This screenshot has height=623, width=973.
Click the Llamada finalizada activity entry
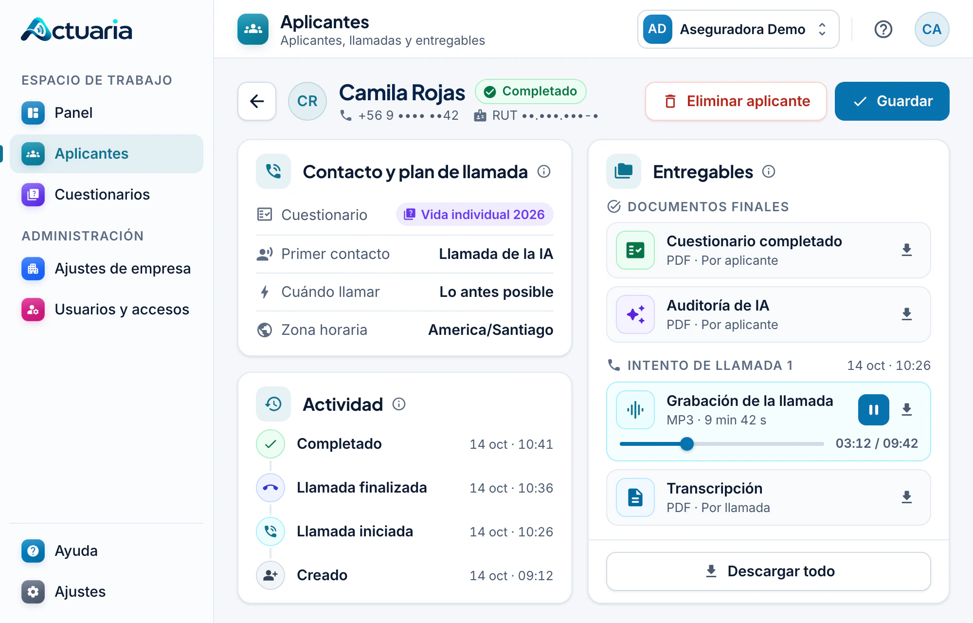[x=405, y=488]
